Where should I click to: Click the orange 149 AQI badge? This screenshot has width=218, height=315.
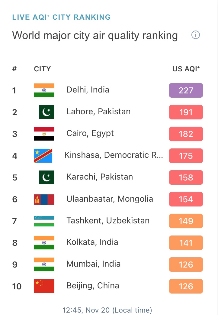[186, 221]
